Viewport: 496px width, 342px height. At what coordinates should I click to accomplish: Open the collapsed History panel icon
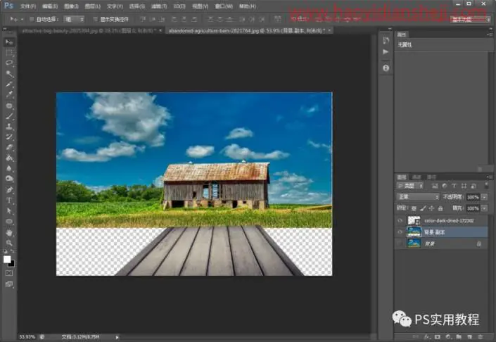pos(386,41)
